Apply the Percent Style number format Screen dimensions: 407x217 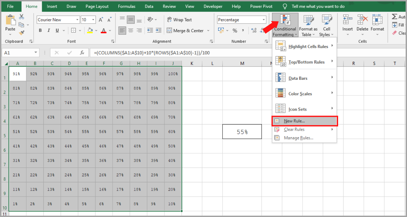[x=235, y=30]
